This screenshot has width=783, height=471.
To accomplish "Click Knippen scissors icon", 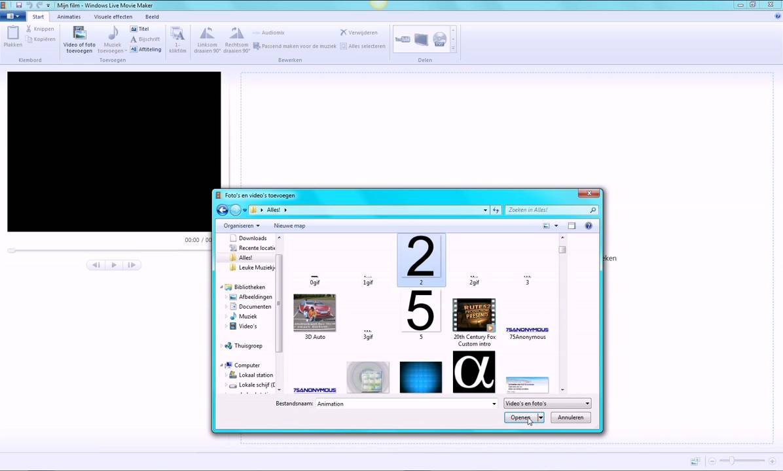I will (28, 29).
